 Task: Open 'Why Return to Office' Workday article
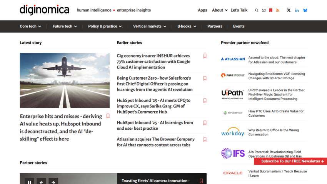coord(274,132)
